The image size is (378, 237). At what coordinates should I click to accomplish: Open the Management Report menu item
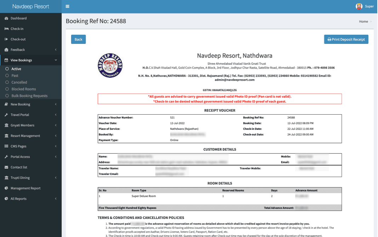(31, 188)
